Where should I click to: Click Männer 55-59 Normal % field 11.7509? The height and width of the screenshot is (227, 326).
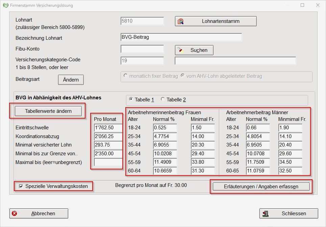[258, 162]
